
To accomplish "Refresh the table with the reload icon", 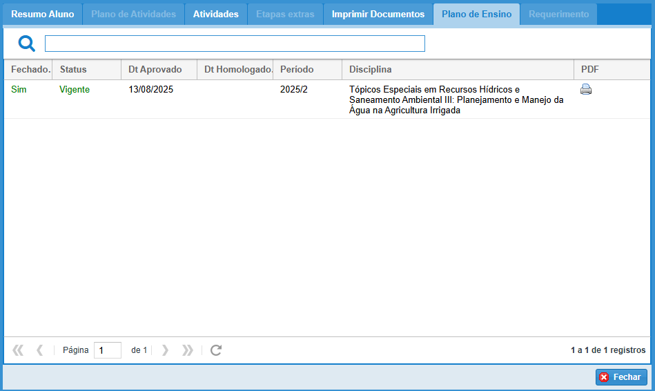I will pyautogui.click(x=216, y=350).
